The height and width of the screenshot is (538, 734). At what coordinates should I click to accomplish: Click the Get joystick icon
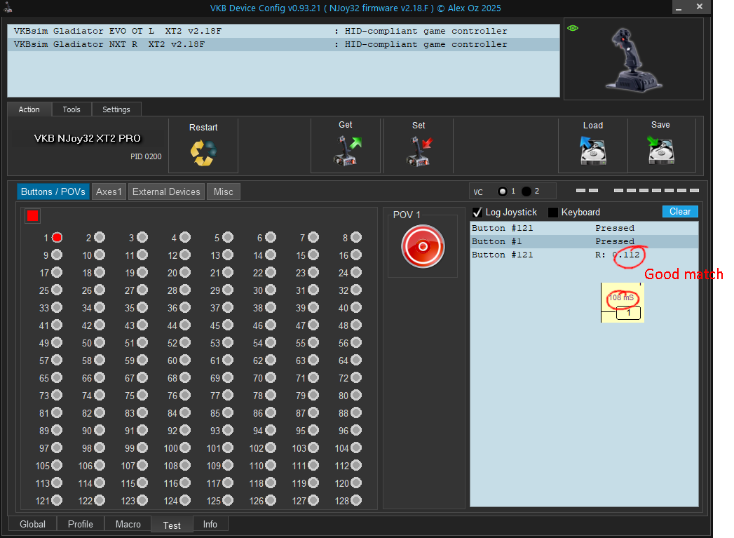pos(347,150)
